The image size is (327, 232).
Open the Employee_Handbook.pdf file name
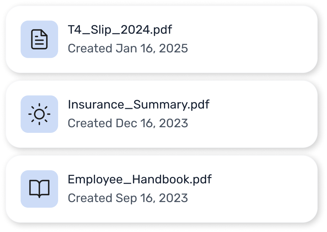pos(140,180)
